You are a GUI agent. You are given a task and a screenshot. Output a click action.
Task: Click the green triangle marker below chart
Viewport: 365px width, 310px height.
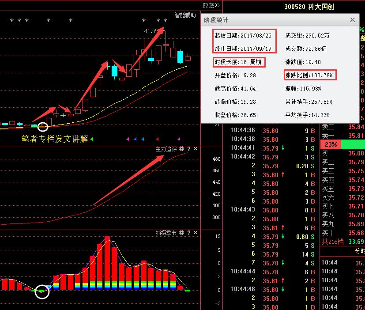[92, 140]
